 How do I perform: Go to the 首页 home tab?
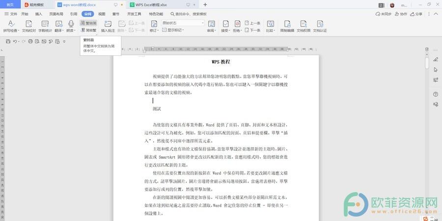[x=10, y=5]
